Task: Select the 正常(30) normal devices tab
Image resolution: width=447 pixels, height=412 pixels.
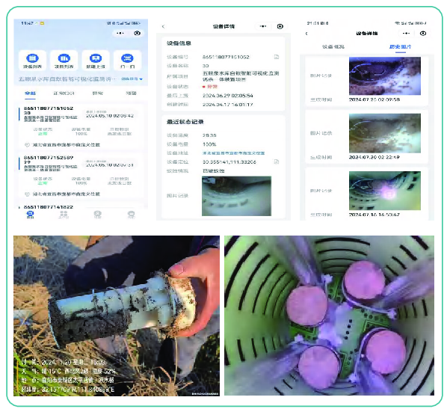Action: 64,93
